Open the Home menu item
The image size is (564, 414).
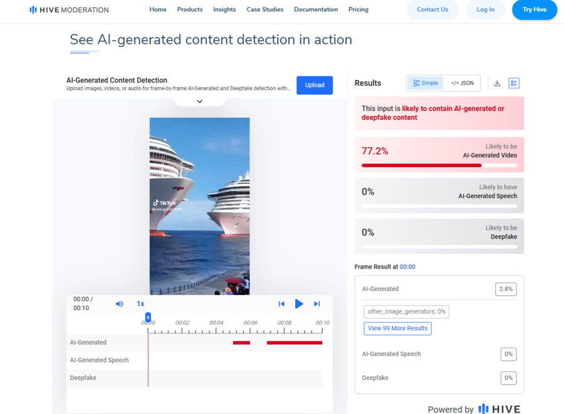[x=158, y=9]
